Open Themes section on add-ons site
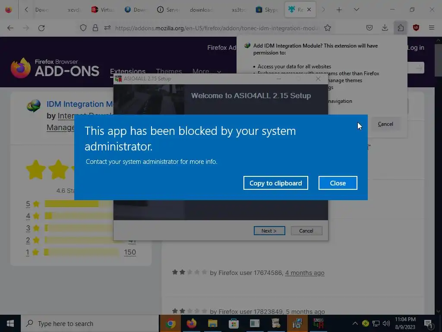Screen dimensions: 442x332 169,71
